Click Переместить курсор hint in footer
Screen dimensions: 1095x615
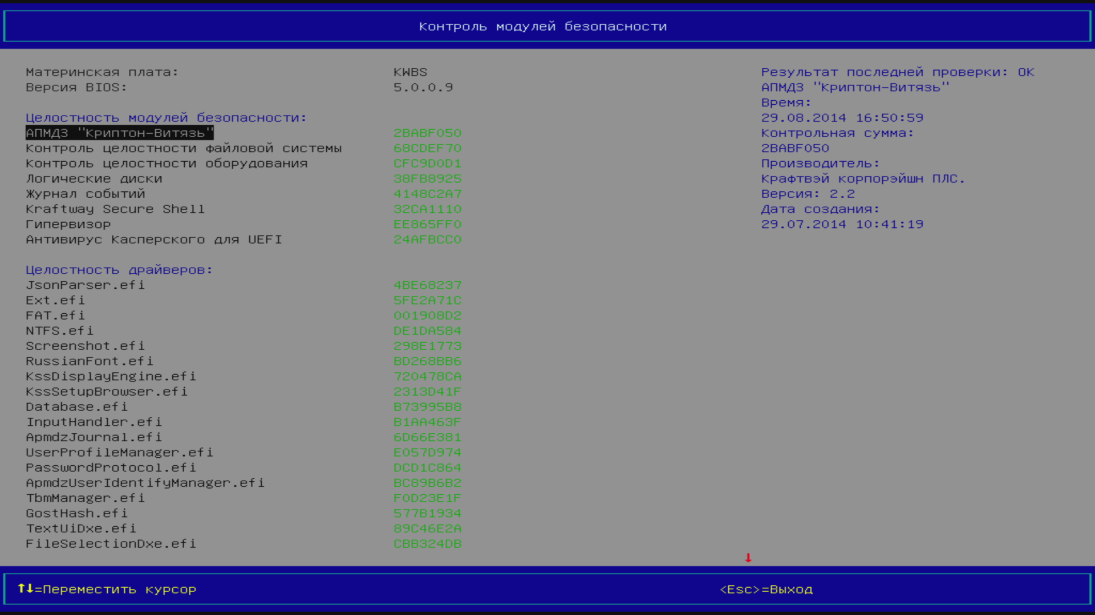[119, 589]
